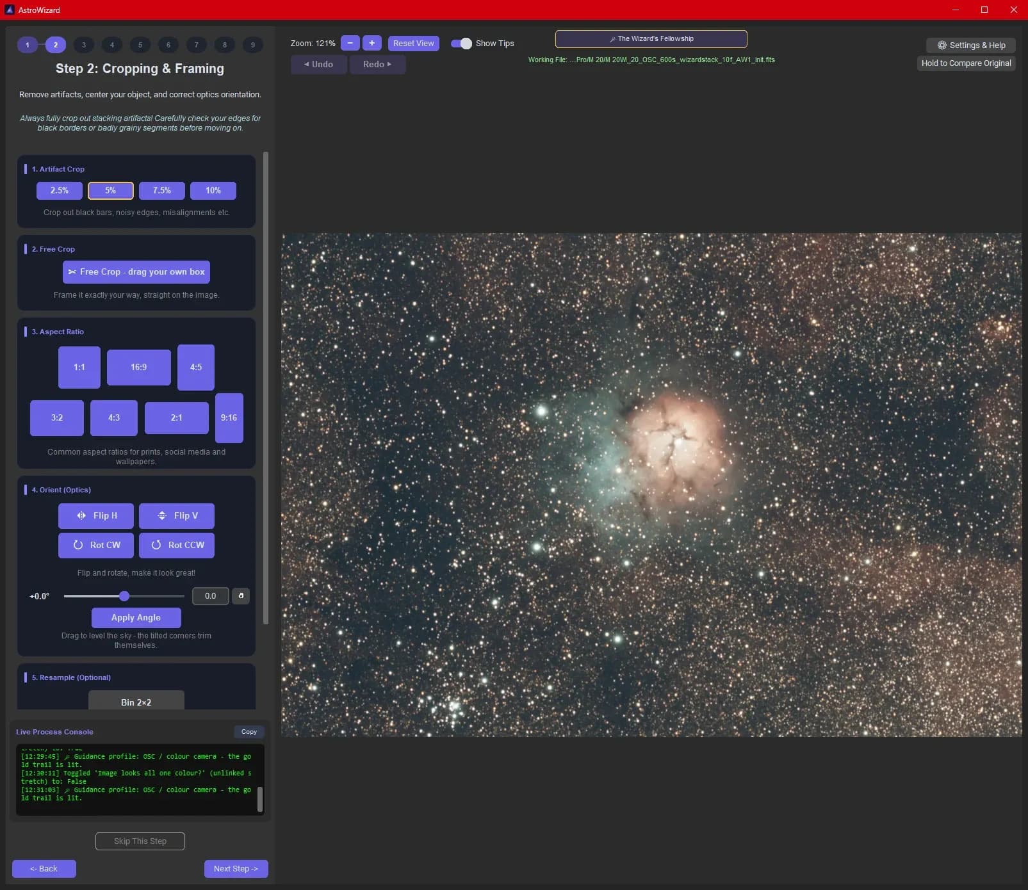The image size is (1028, 890).
Task: Go to step 1 in the wizard stepper
Action: pyautogui.click(x=28, y=45)
